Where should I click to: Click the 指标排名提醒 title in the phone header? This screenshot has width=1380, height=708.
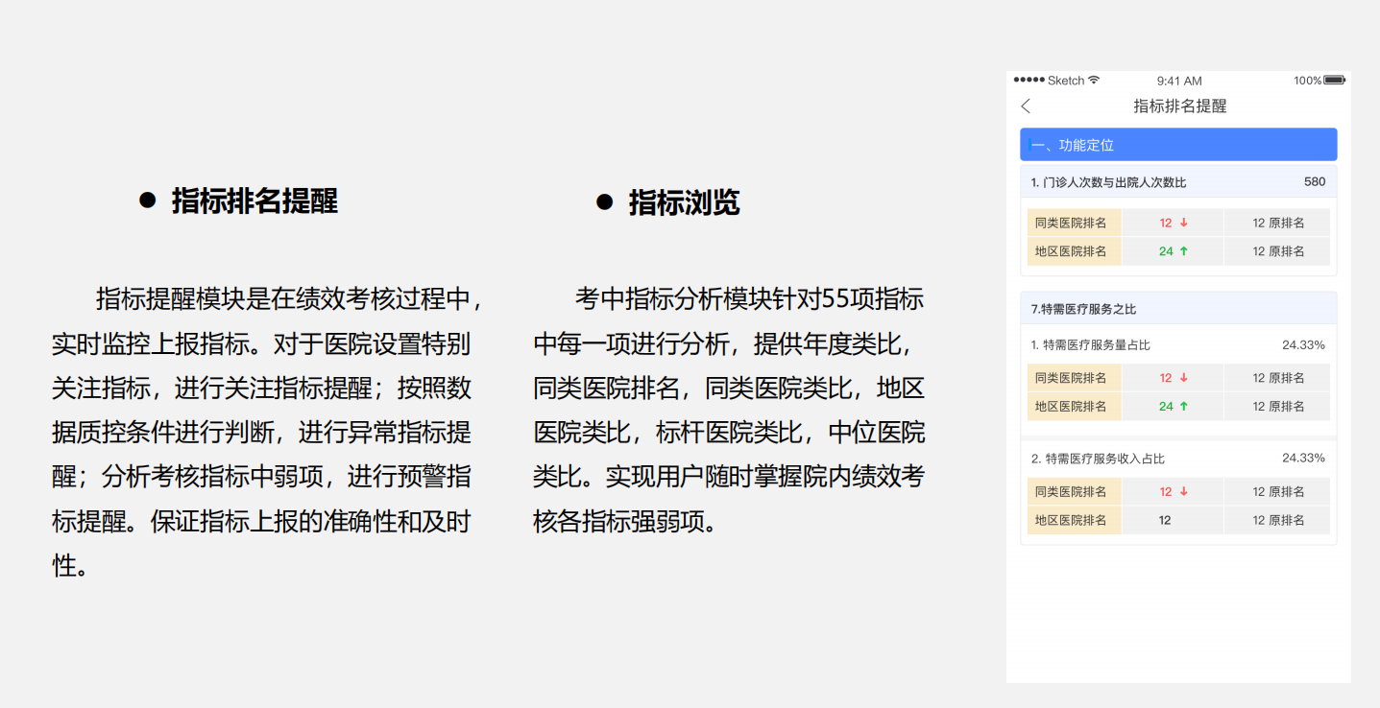pyautogui.click(x=1179, y=106)
